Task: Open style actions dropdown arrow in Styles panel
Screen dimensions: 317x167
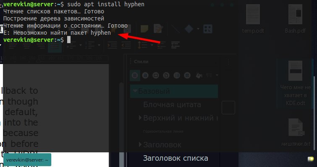Action: 217,75
